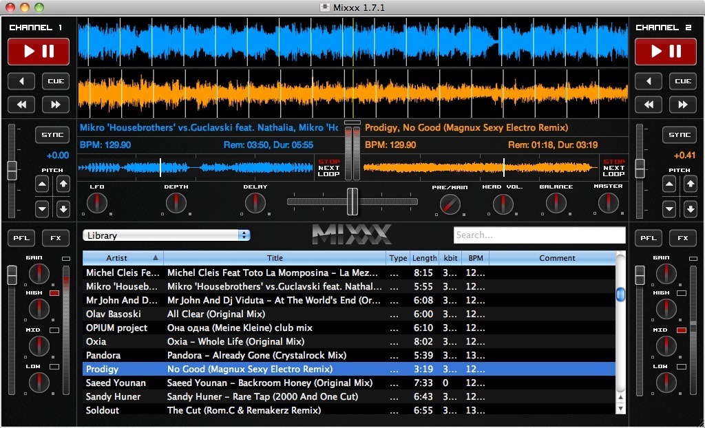Toggle Channel 2 LOW kill switch
Screen dimensions: 705x428
click(682, 367)
